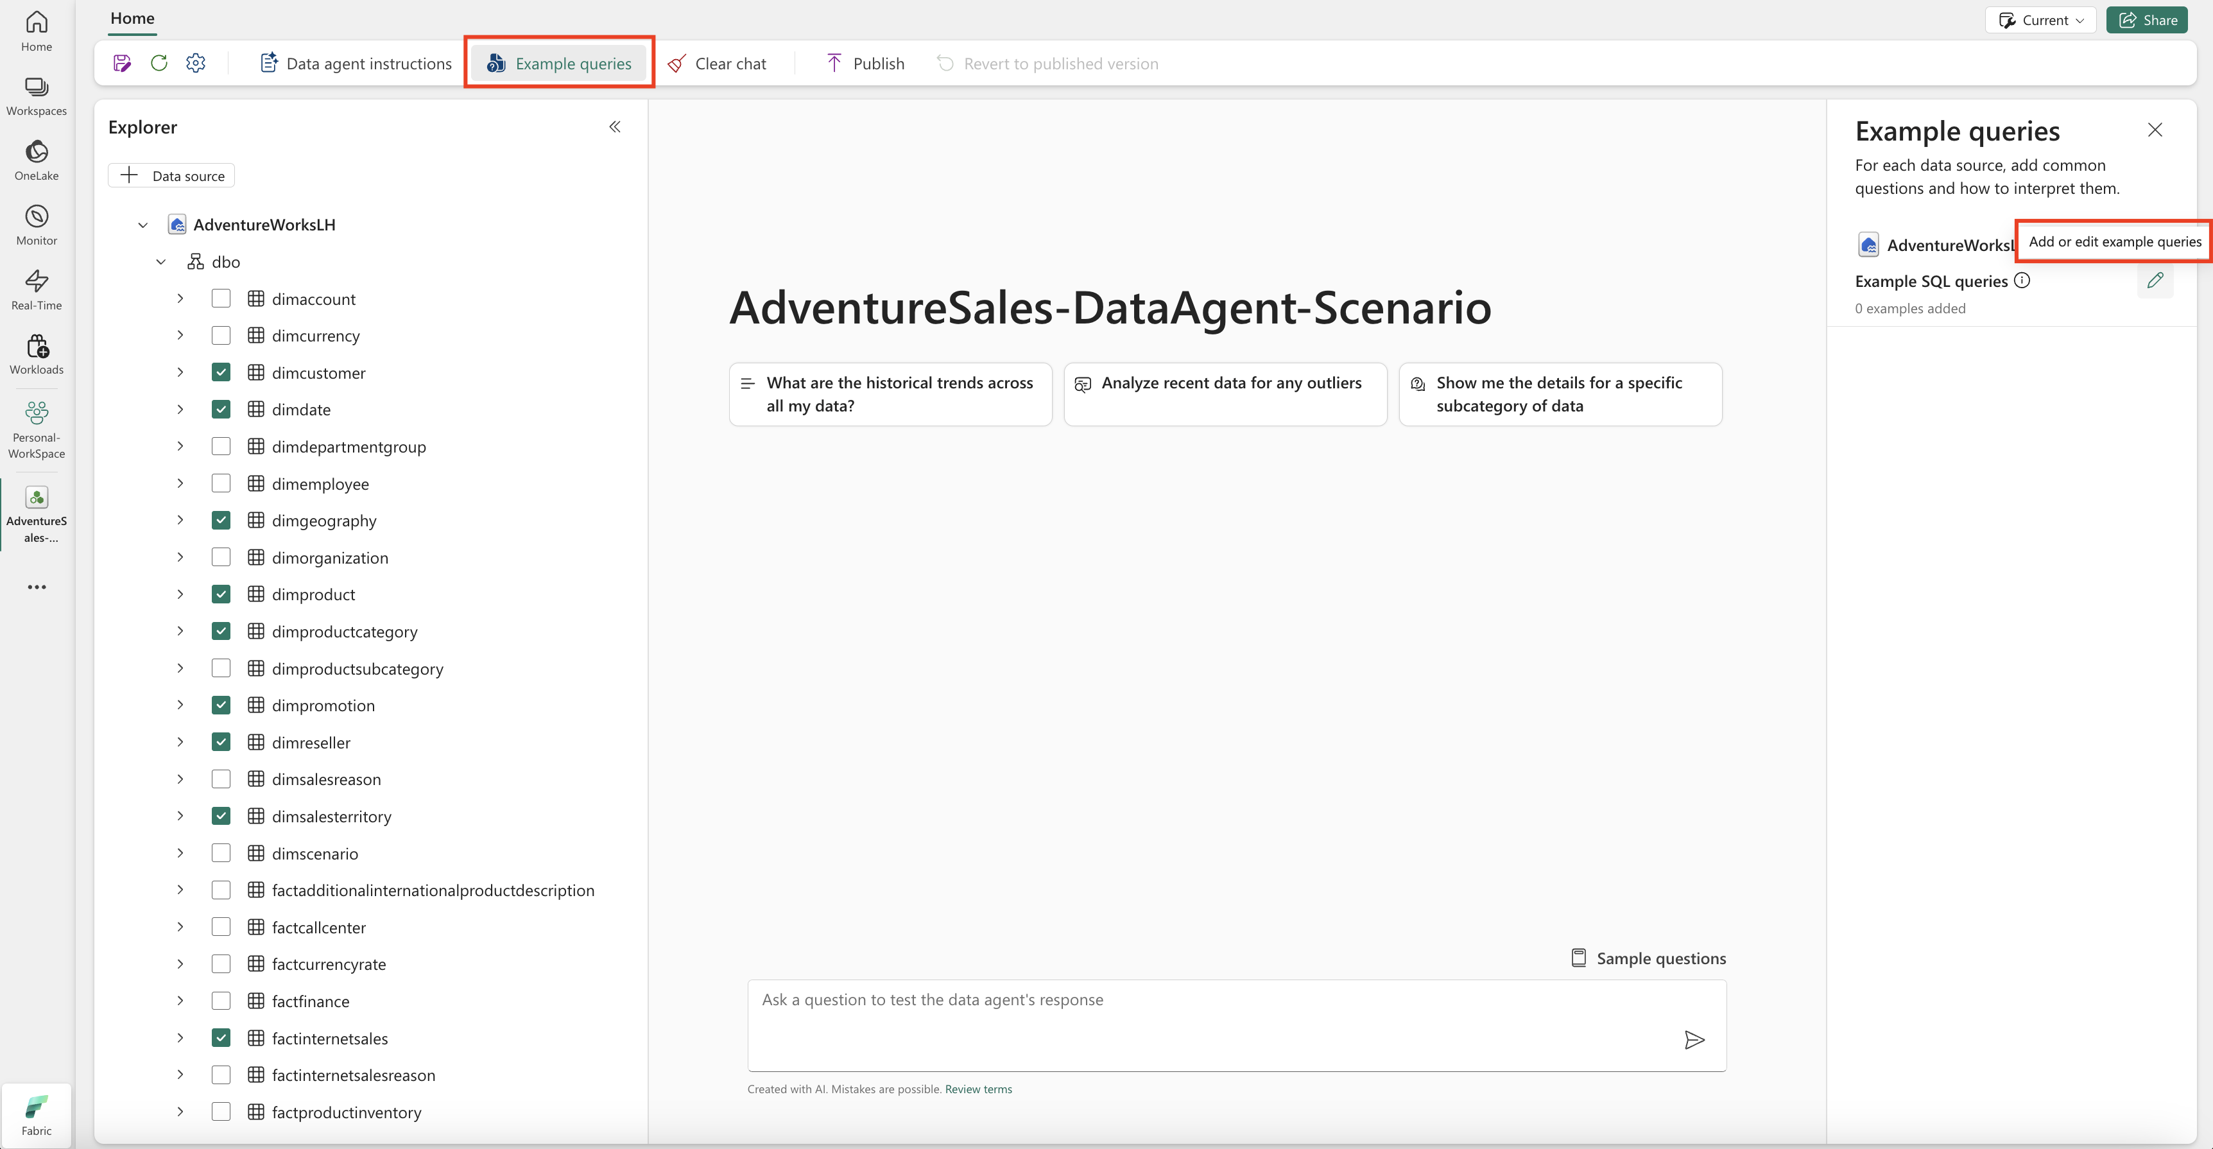The width and height of the screenshot is (2213, 1149).
Task: Open settings gear in toolbar
Action: [196, 63]
